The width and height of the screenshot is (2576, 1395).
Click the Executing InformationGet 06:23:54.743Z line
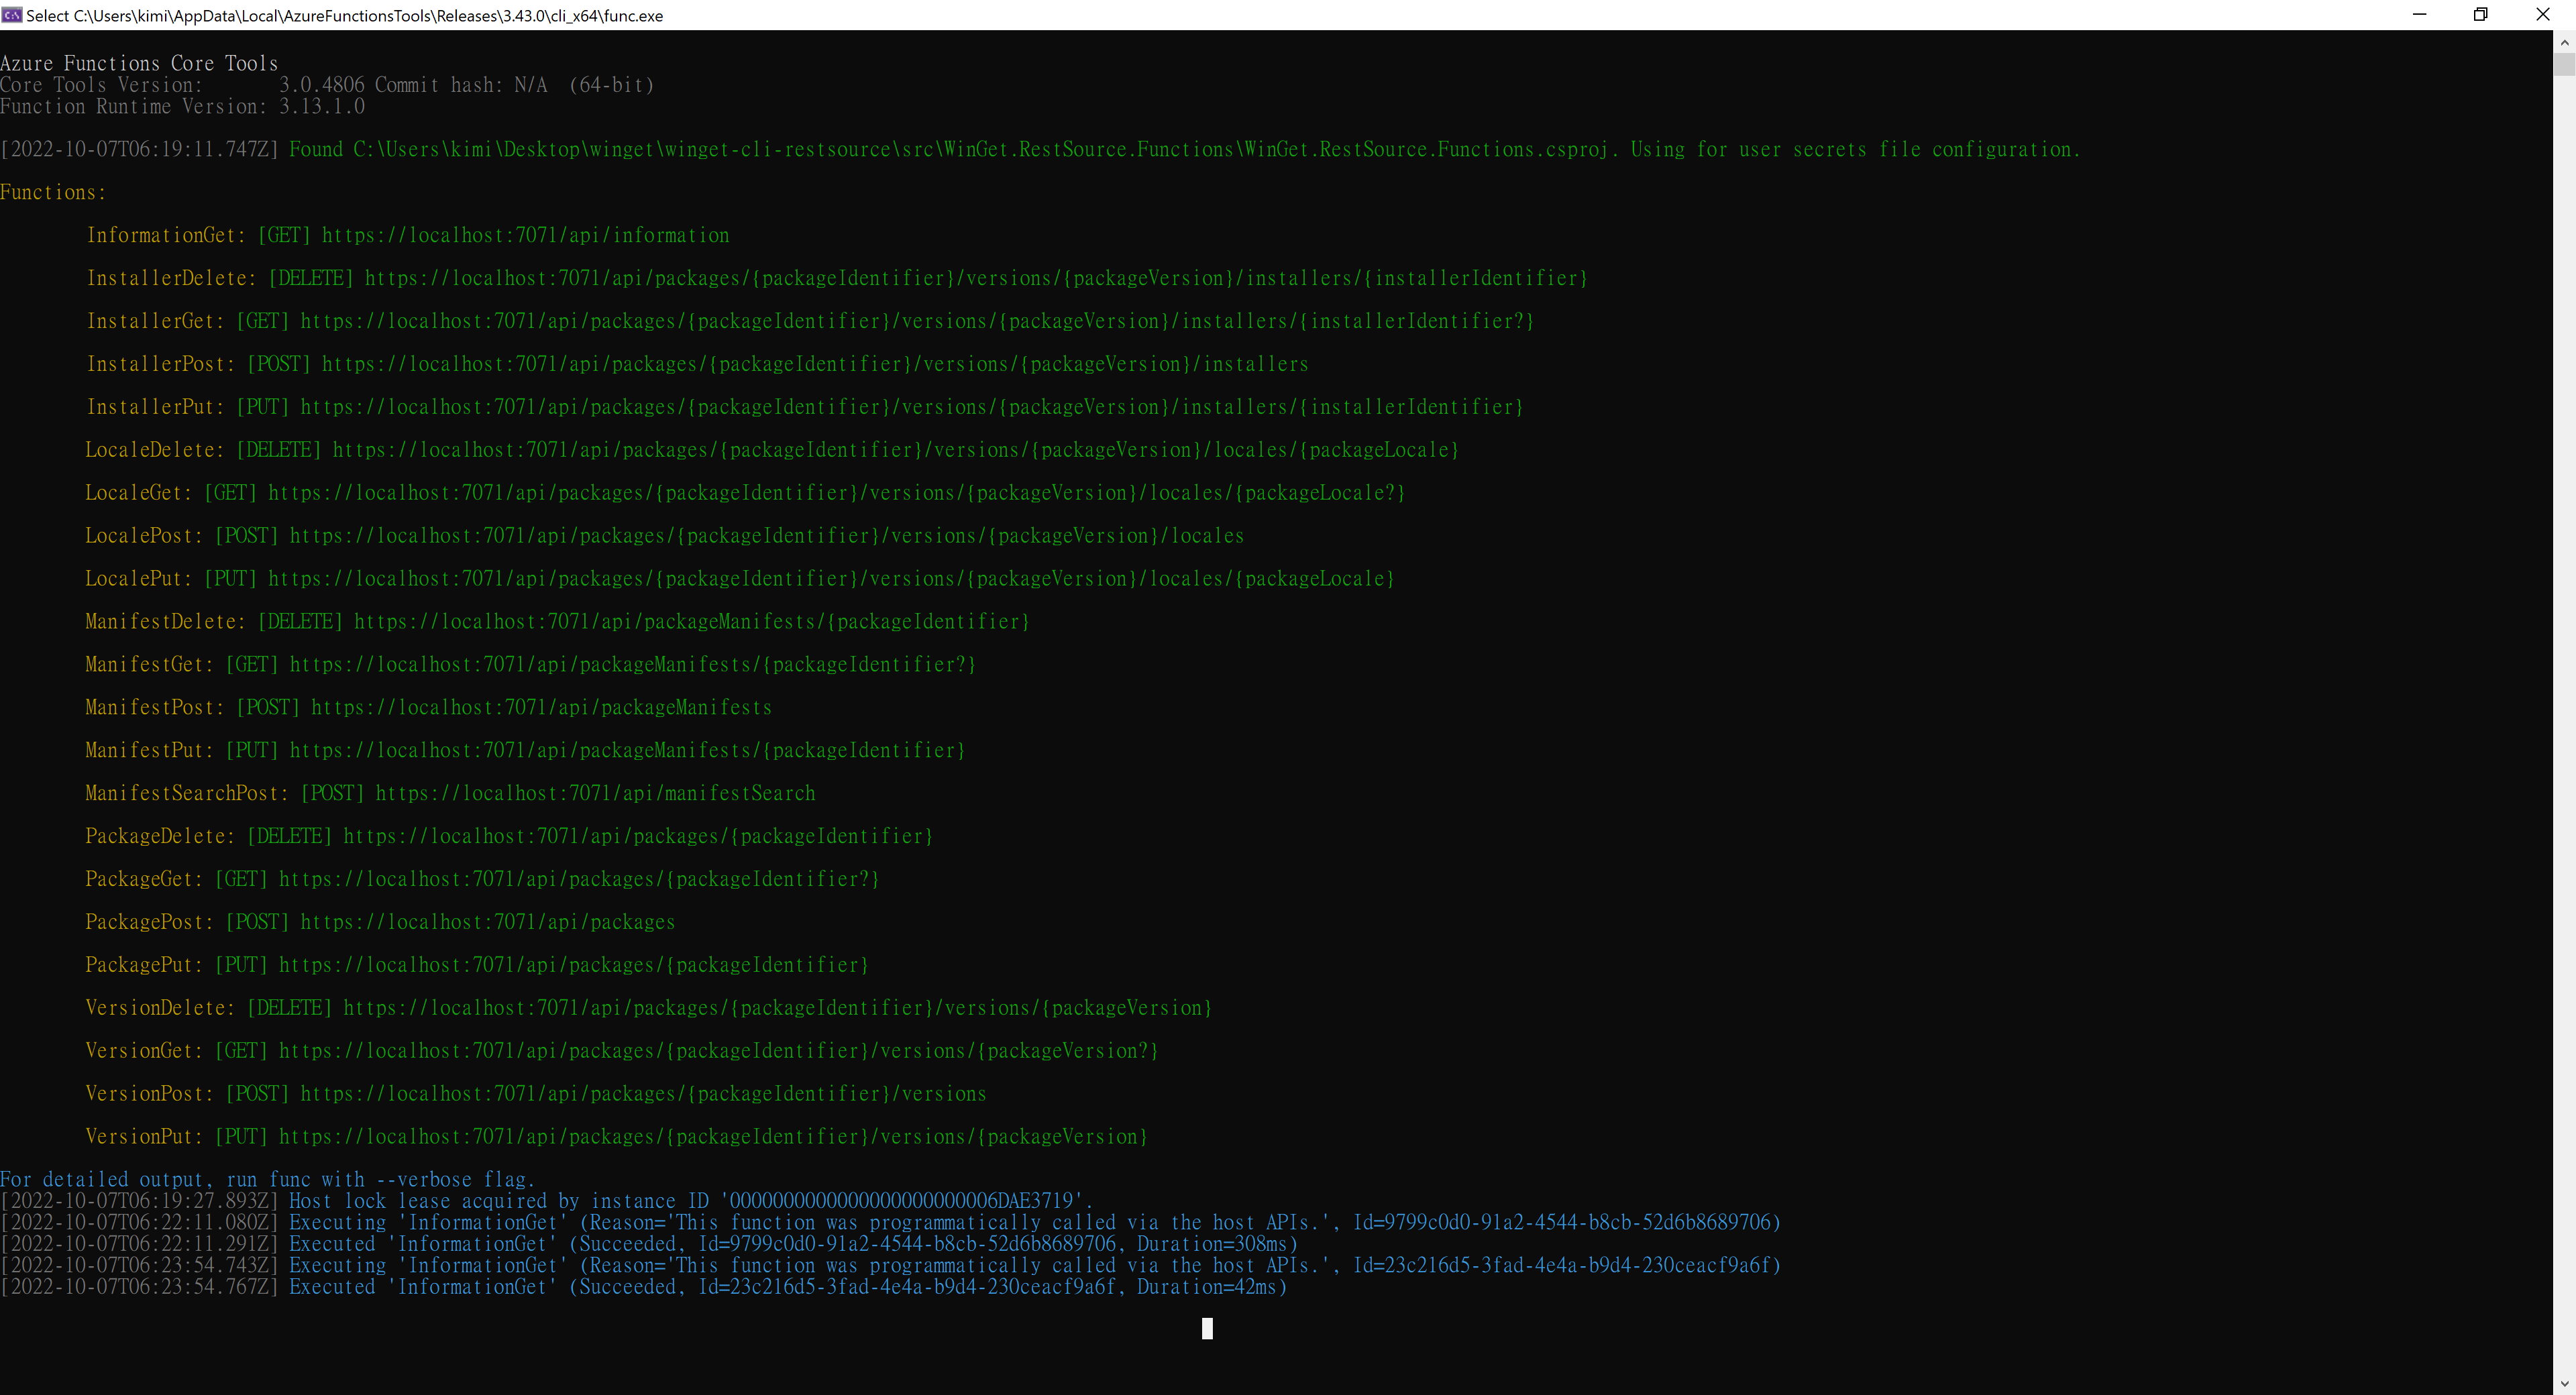[x=891, y=1266]
